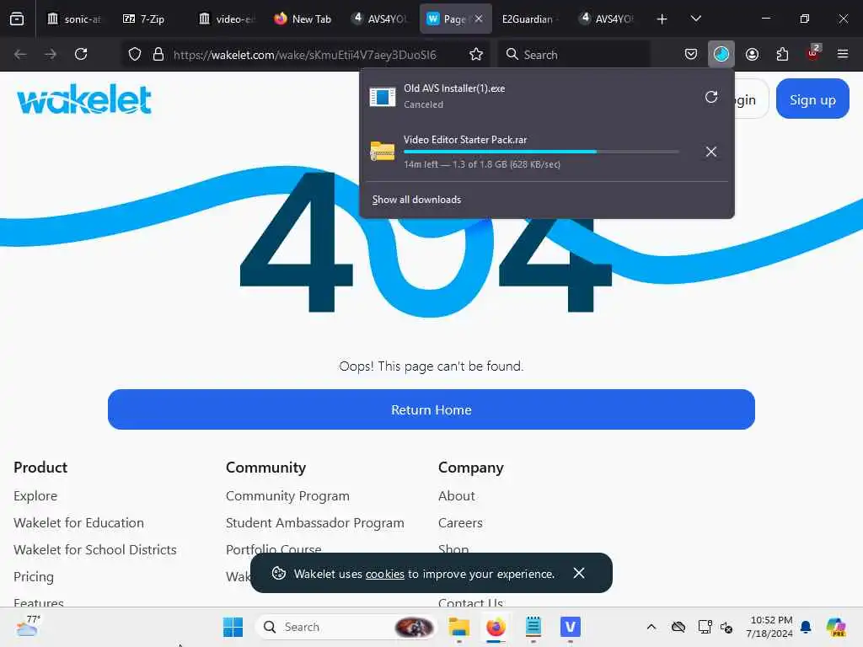
Task: Open Firefox View tab overview icon
Action: (17, 19)
